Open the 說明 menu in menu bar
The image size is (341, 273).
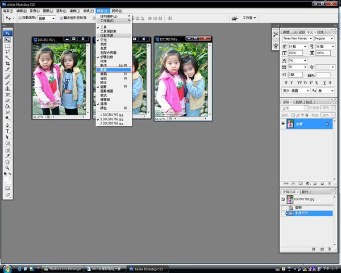coord(117,11)
